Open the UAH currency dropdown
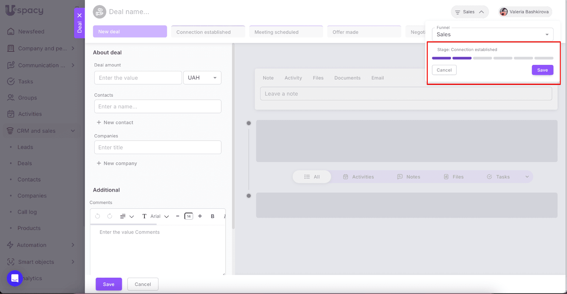This screenshot has width=567, height=294. 202,78
